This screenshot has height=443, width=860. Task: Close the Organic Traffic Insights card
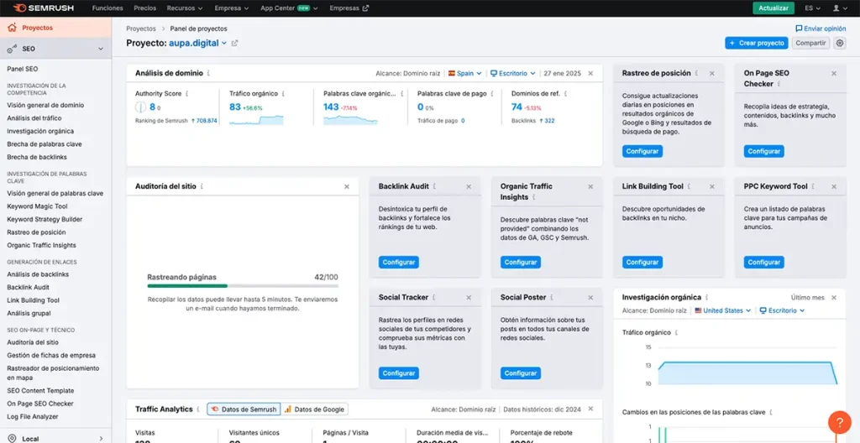point(590,187)
